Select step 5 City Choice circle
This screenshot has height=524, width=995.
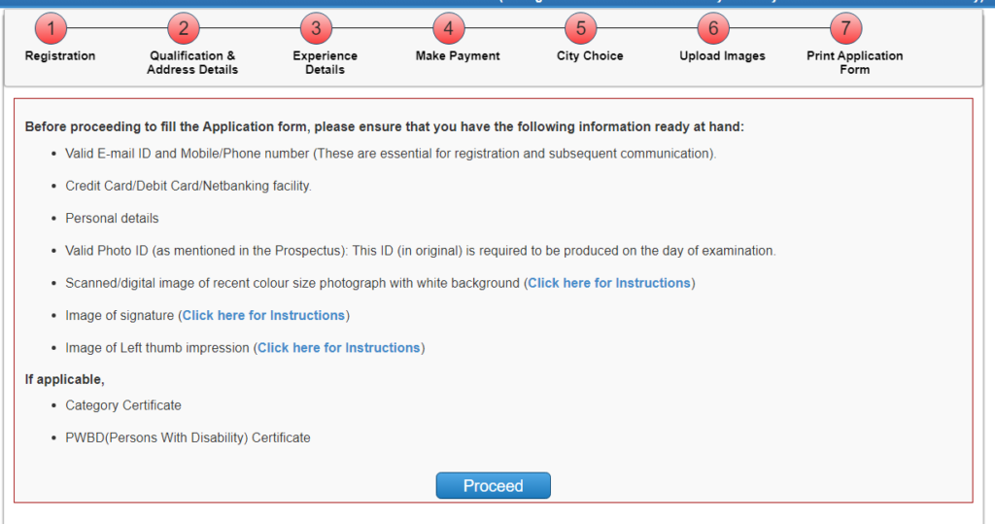point(581,28)
